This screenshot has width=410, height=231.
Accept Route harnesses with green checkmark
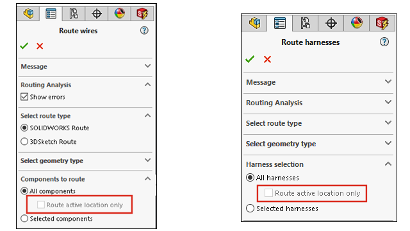click(250, 59)
